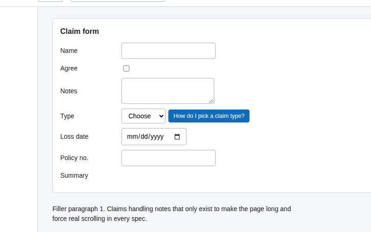
Task: Click the Notes field label
Action: tap(69, 91)
